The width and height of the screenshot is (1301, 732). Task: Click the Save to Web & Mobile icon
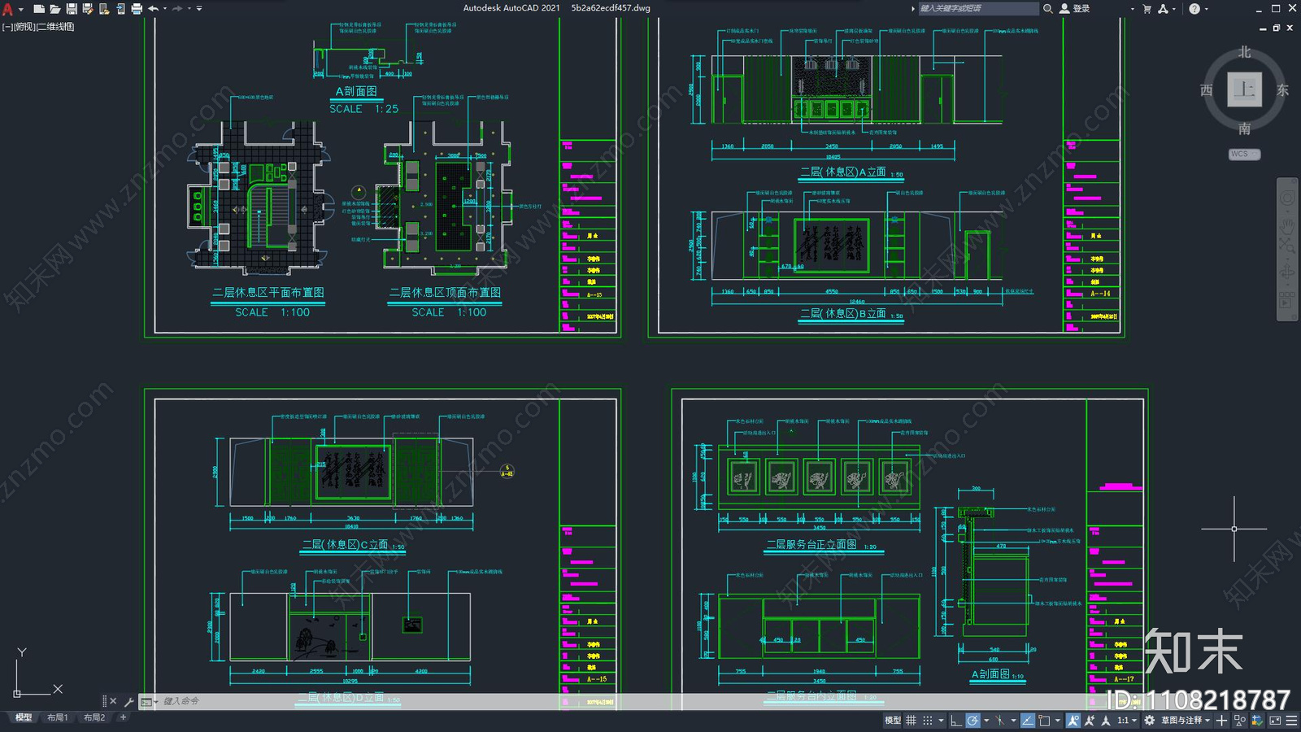coord(120,9)
